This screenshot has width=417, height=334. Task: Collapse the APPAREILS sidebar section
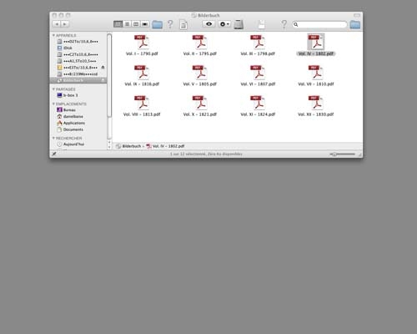53,35
